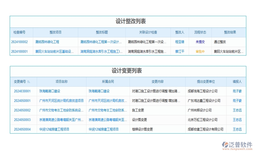Sort by clicking the 检查编号 column header
This screenshot has width=255, height=153.
coord(21,32)
